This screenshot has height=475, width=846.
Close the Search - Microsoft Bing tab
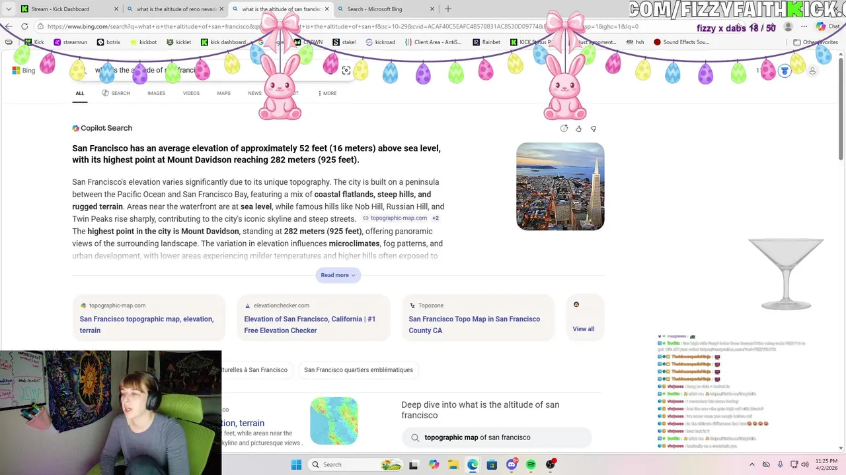432,9
